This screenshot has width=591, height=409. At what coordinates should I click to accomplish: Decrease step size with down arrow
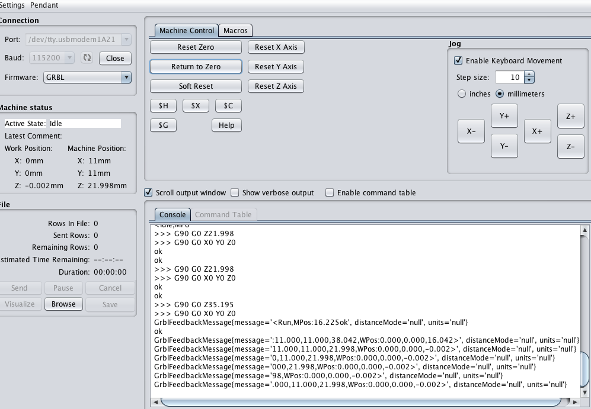529,80
